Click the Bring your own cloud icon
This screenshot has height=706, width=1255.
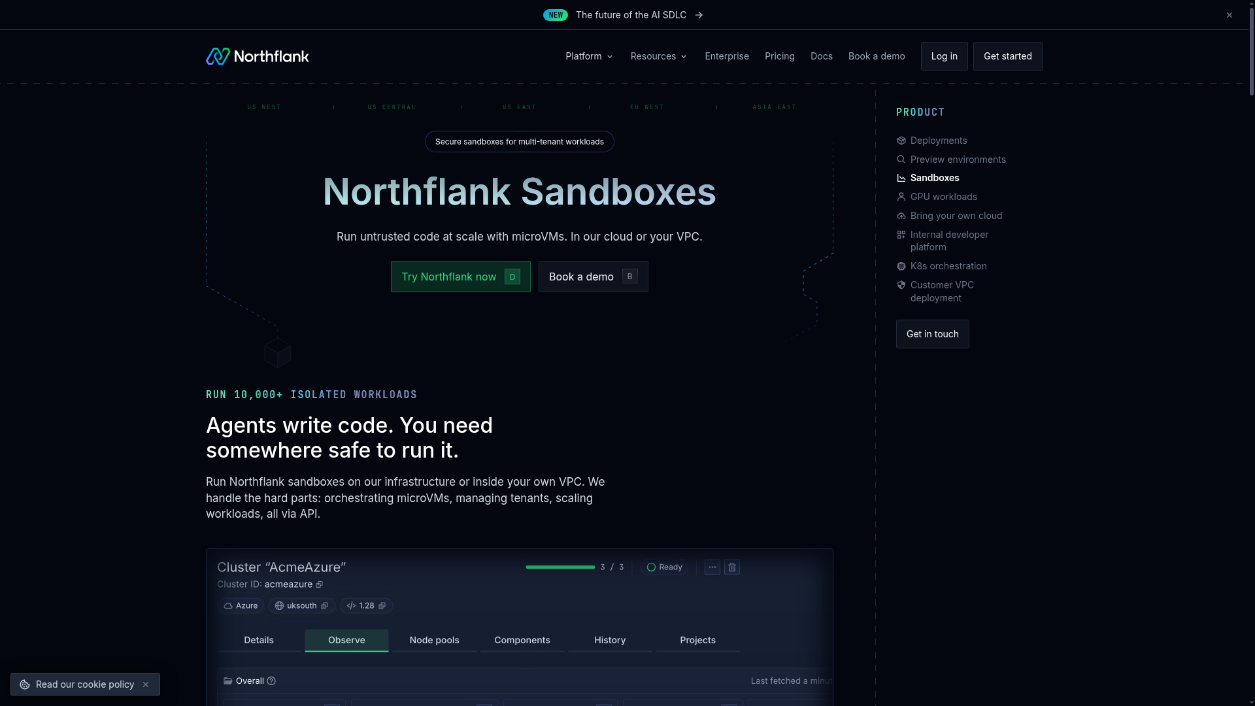point(901,216)
